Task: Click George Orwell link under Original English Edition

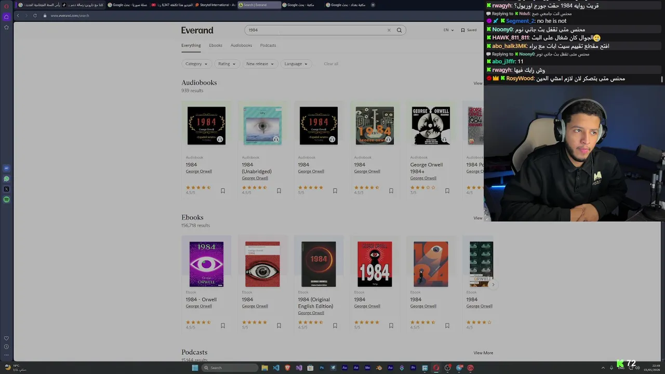Action: (x=311, y=313)
